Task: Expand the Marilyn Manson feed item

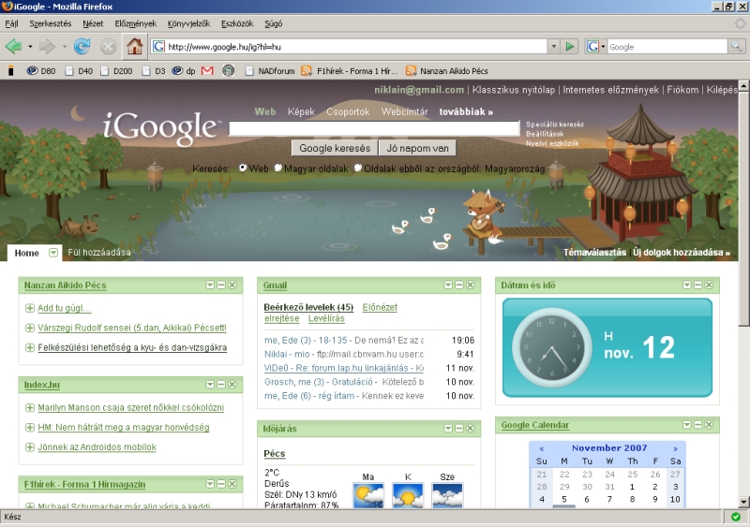Action: pos(30,407)
